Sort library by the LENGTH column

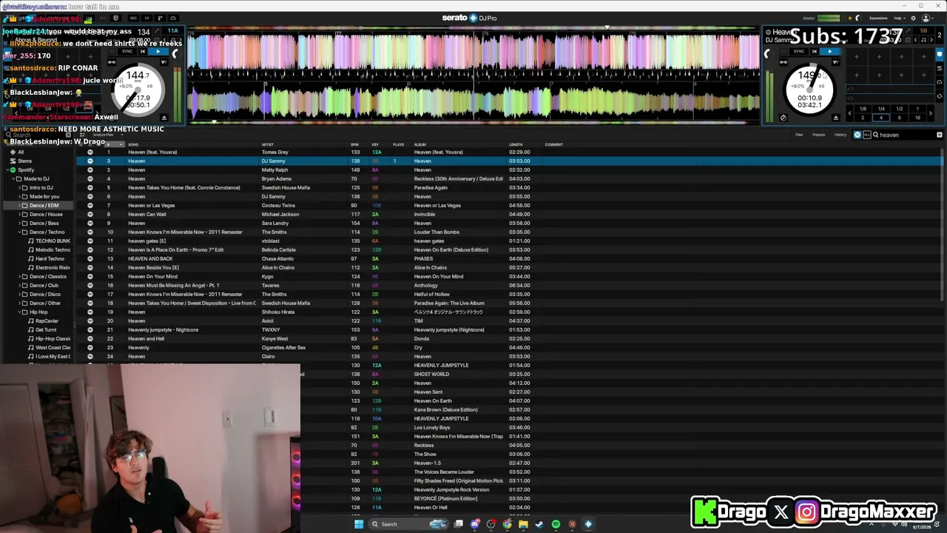point(516,144)
